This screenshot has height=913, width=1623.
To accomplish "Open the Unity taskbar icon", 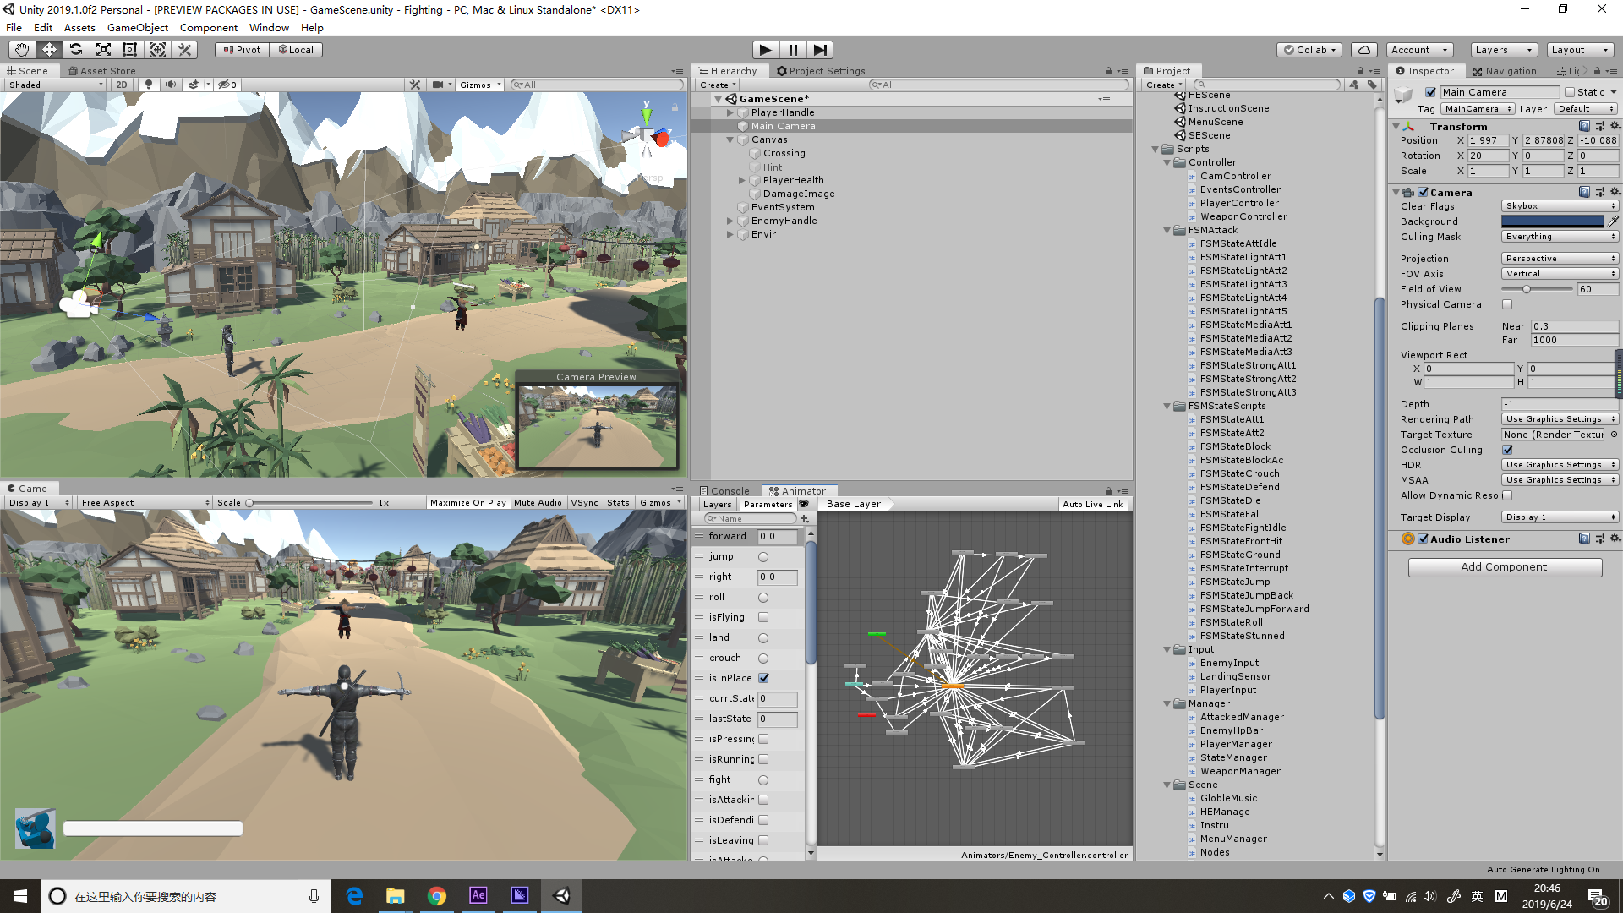I will (561, 896).
